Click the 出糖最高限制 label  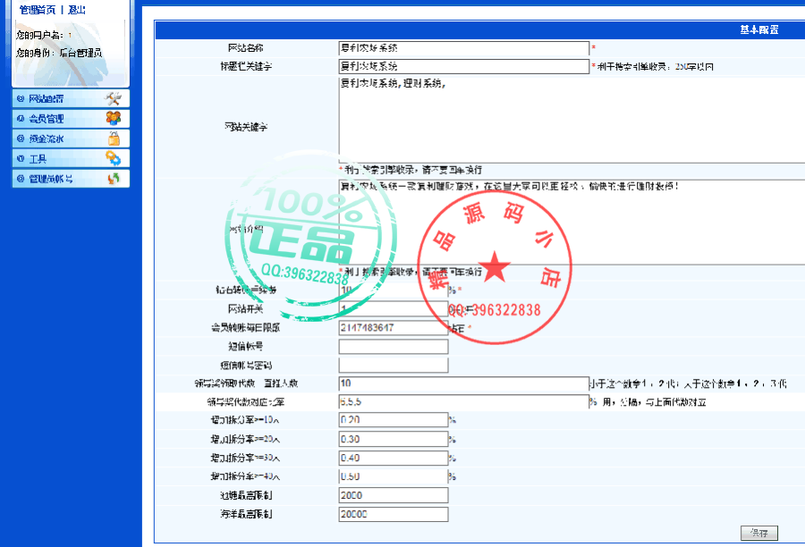coord(246,495)
